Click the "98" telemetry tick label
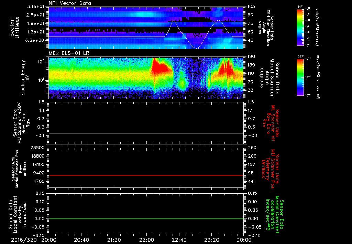The image size is (352, 244). coord(250,173)
